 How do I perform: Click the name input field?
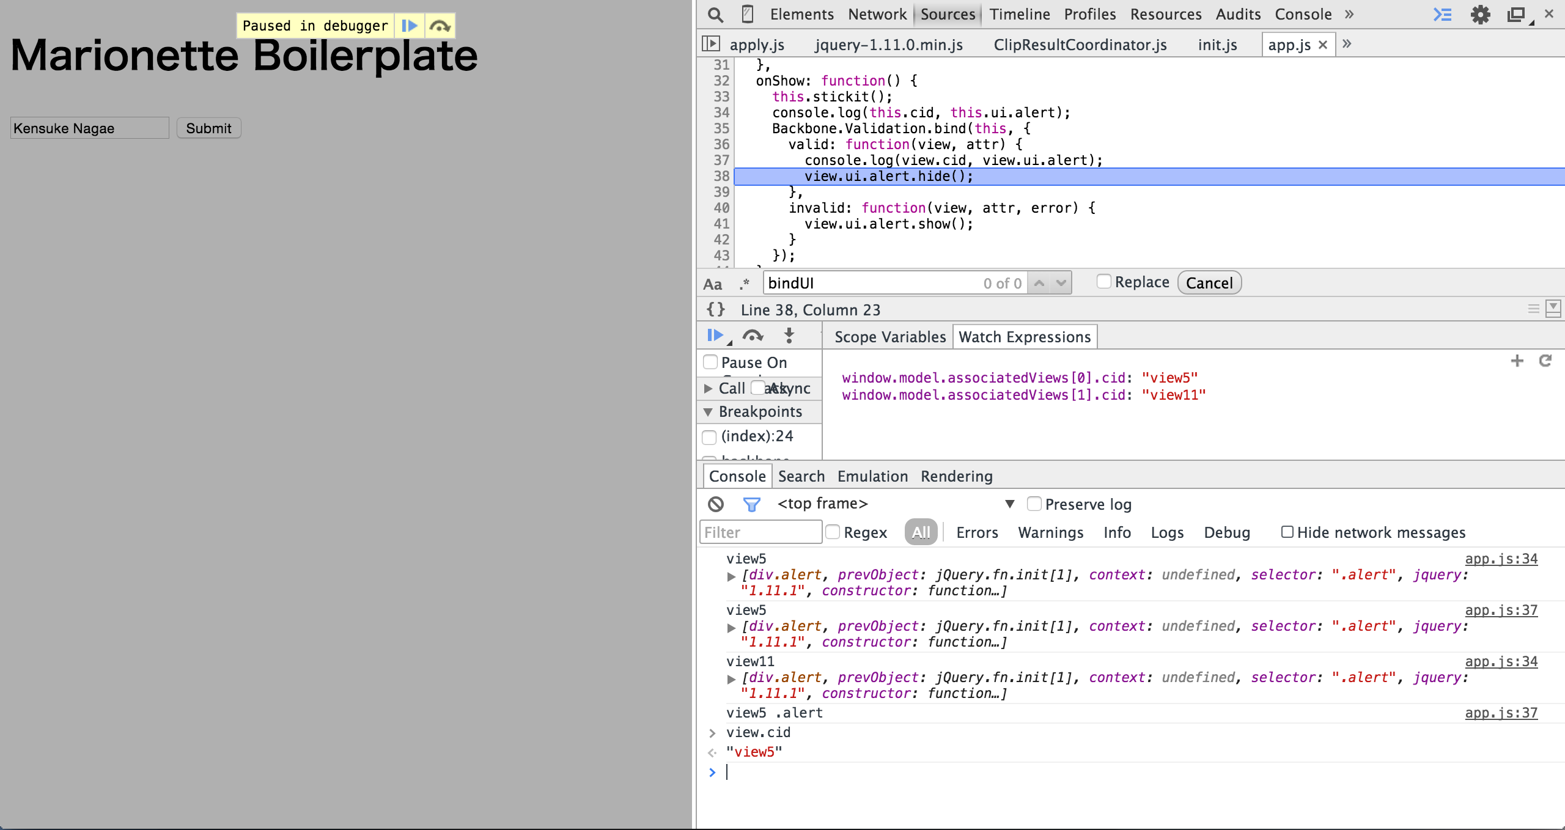89,127
